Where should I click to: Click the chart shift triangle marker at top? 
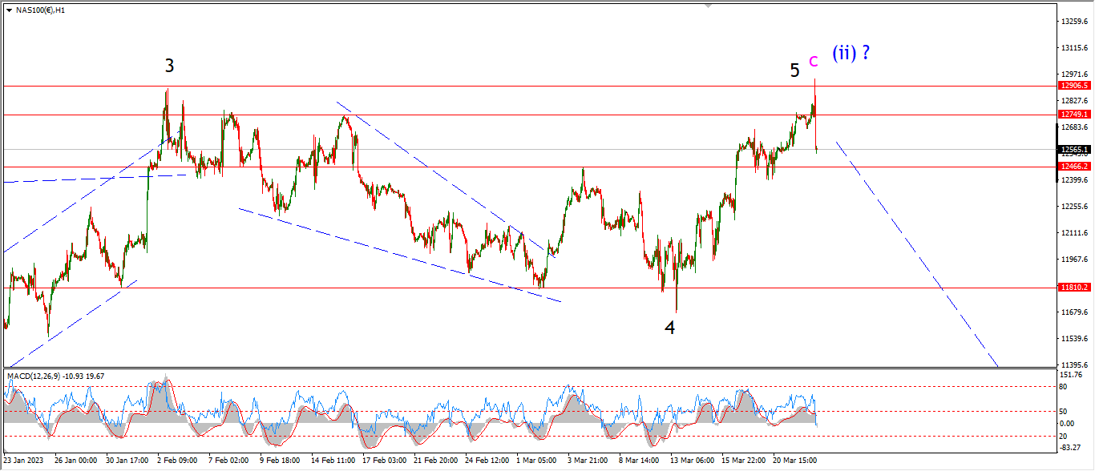pos(709,5)
